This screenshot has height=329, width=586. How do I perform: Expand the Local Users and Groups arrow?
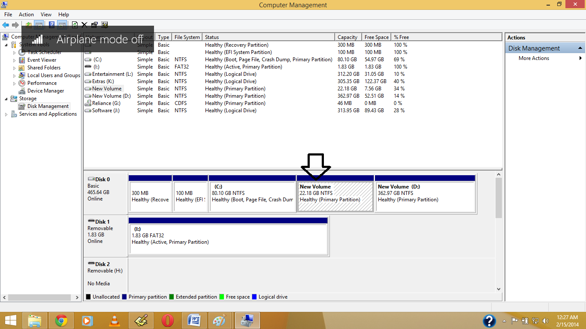[14, 75]
